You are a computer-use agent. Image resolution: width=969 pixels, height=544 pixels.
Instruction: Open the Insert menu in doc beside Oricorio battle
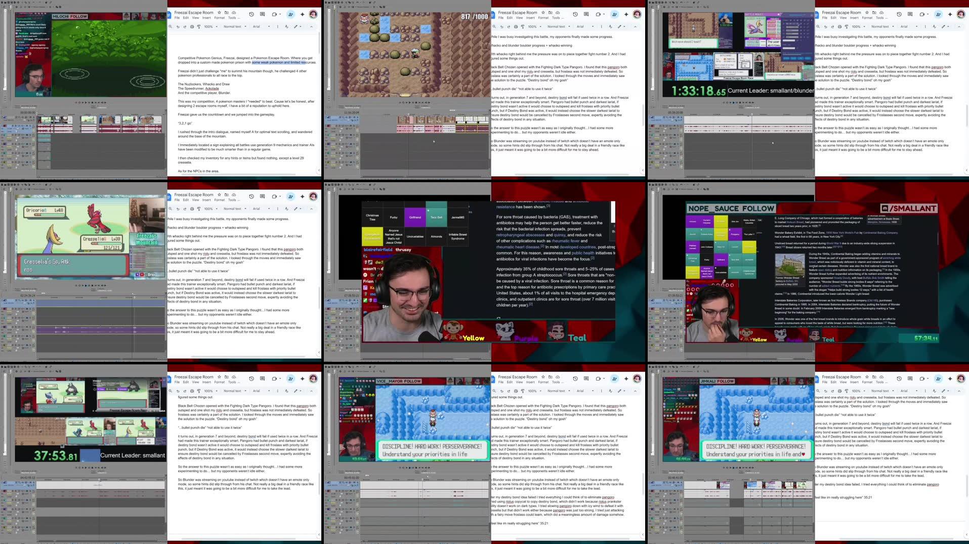[x=206, y=200]
